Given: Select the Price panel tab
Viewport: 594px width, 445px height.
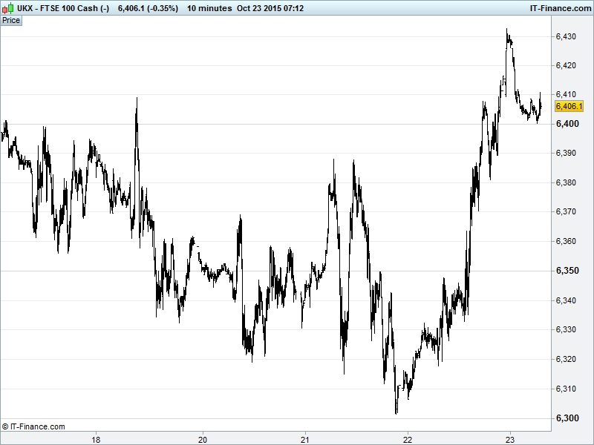Looking at the screenshot, I should point(11,21).
